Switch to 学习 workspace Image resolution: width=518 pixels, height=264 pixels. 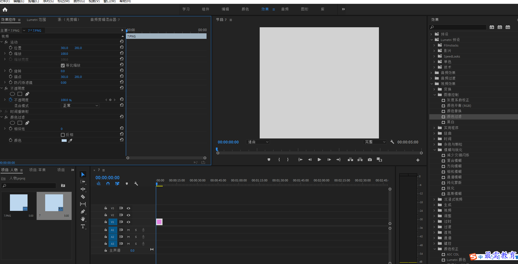[x=186, y=9]
